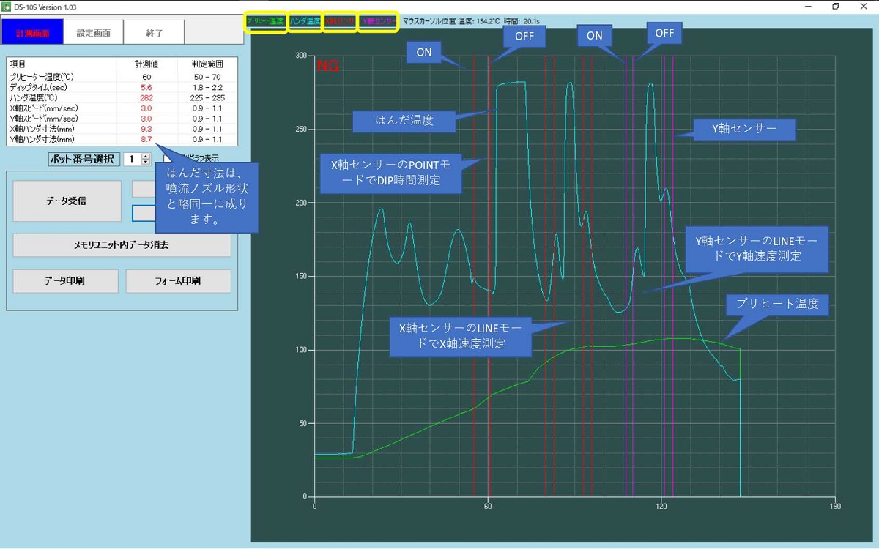Click the プリヒート温度 callout on the graph

pos(777,305)
